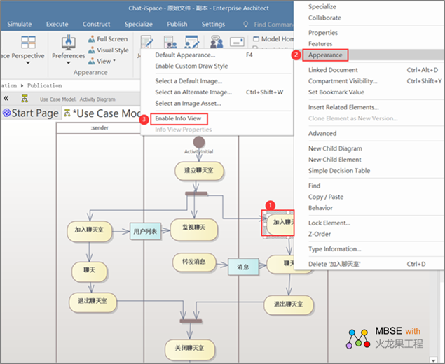Open Find in context menu
445x364 pixels.
(314, 185)
